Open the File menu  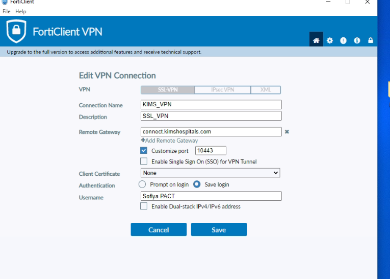7,11
